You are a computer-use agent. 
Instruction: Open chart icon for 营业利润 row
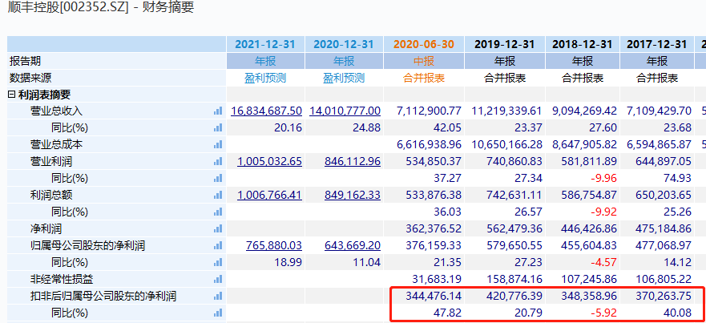click(218, 161)
